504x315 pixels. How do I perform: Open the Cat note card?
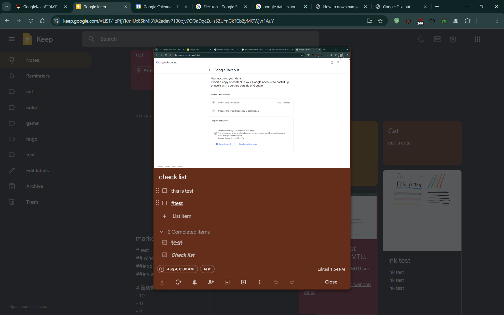(x=422, y=143)
